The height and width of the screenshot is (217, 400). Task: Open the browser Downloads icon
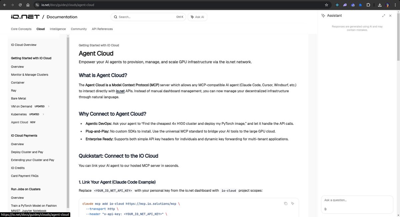(x=380, y=5)
